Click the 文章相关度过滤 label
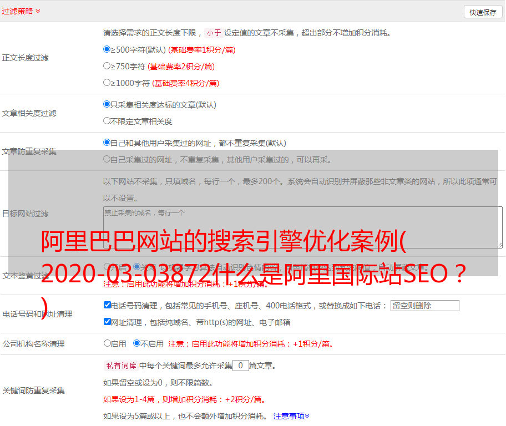 click(29, 113)
